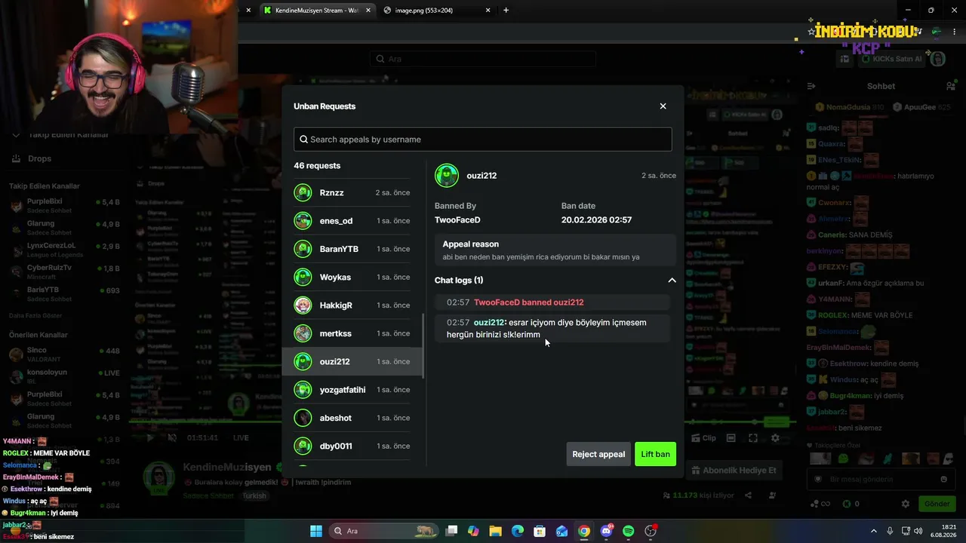Click the appeal reason text
Image resolution: width=966 pixels, height=543 pixels.
541,257
